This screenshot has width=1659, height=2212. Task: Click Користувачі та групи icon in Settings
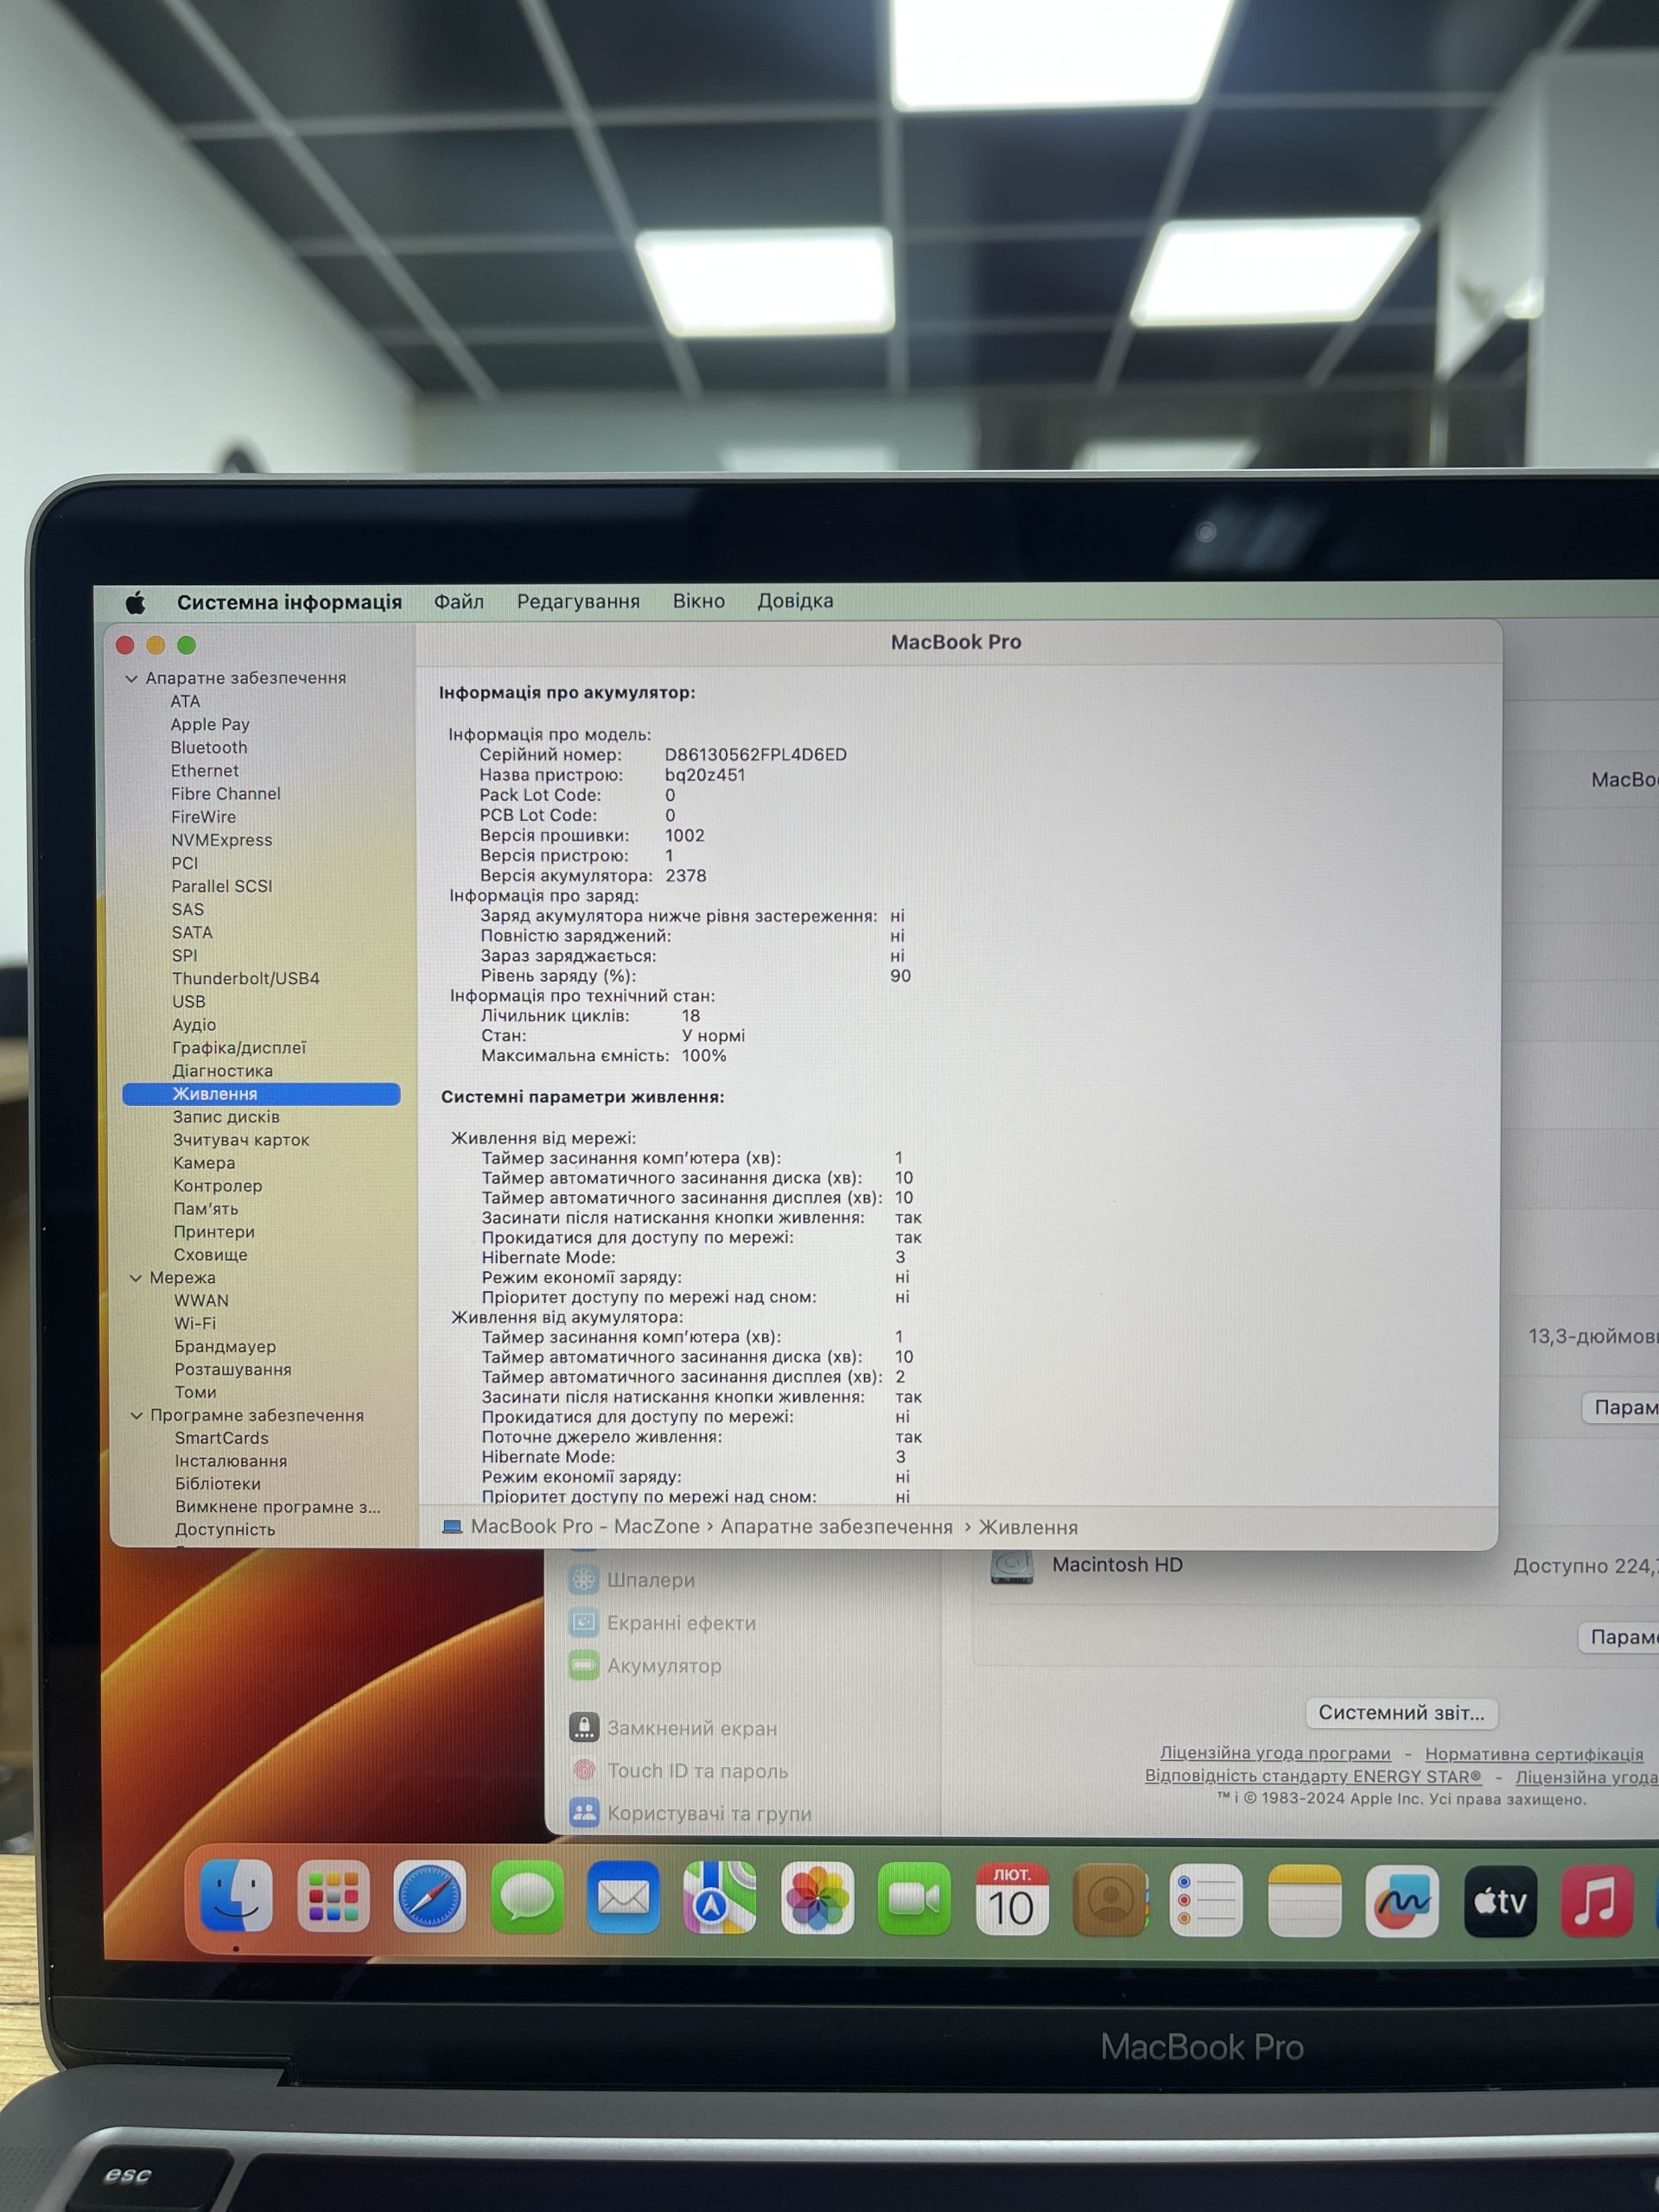(584, 1813)
